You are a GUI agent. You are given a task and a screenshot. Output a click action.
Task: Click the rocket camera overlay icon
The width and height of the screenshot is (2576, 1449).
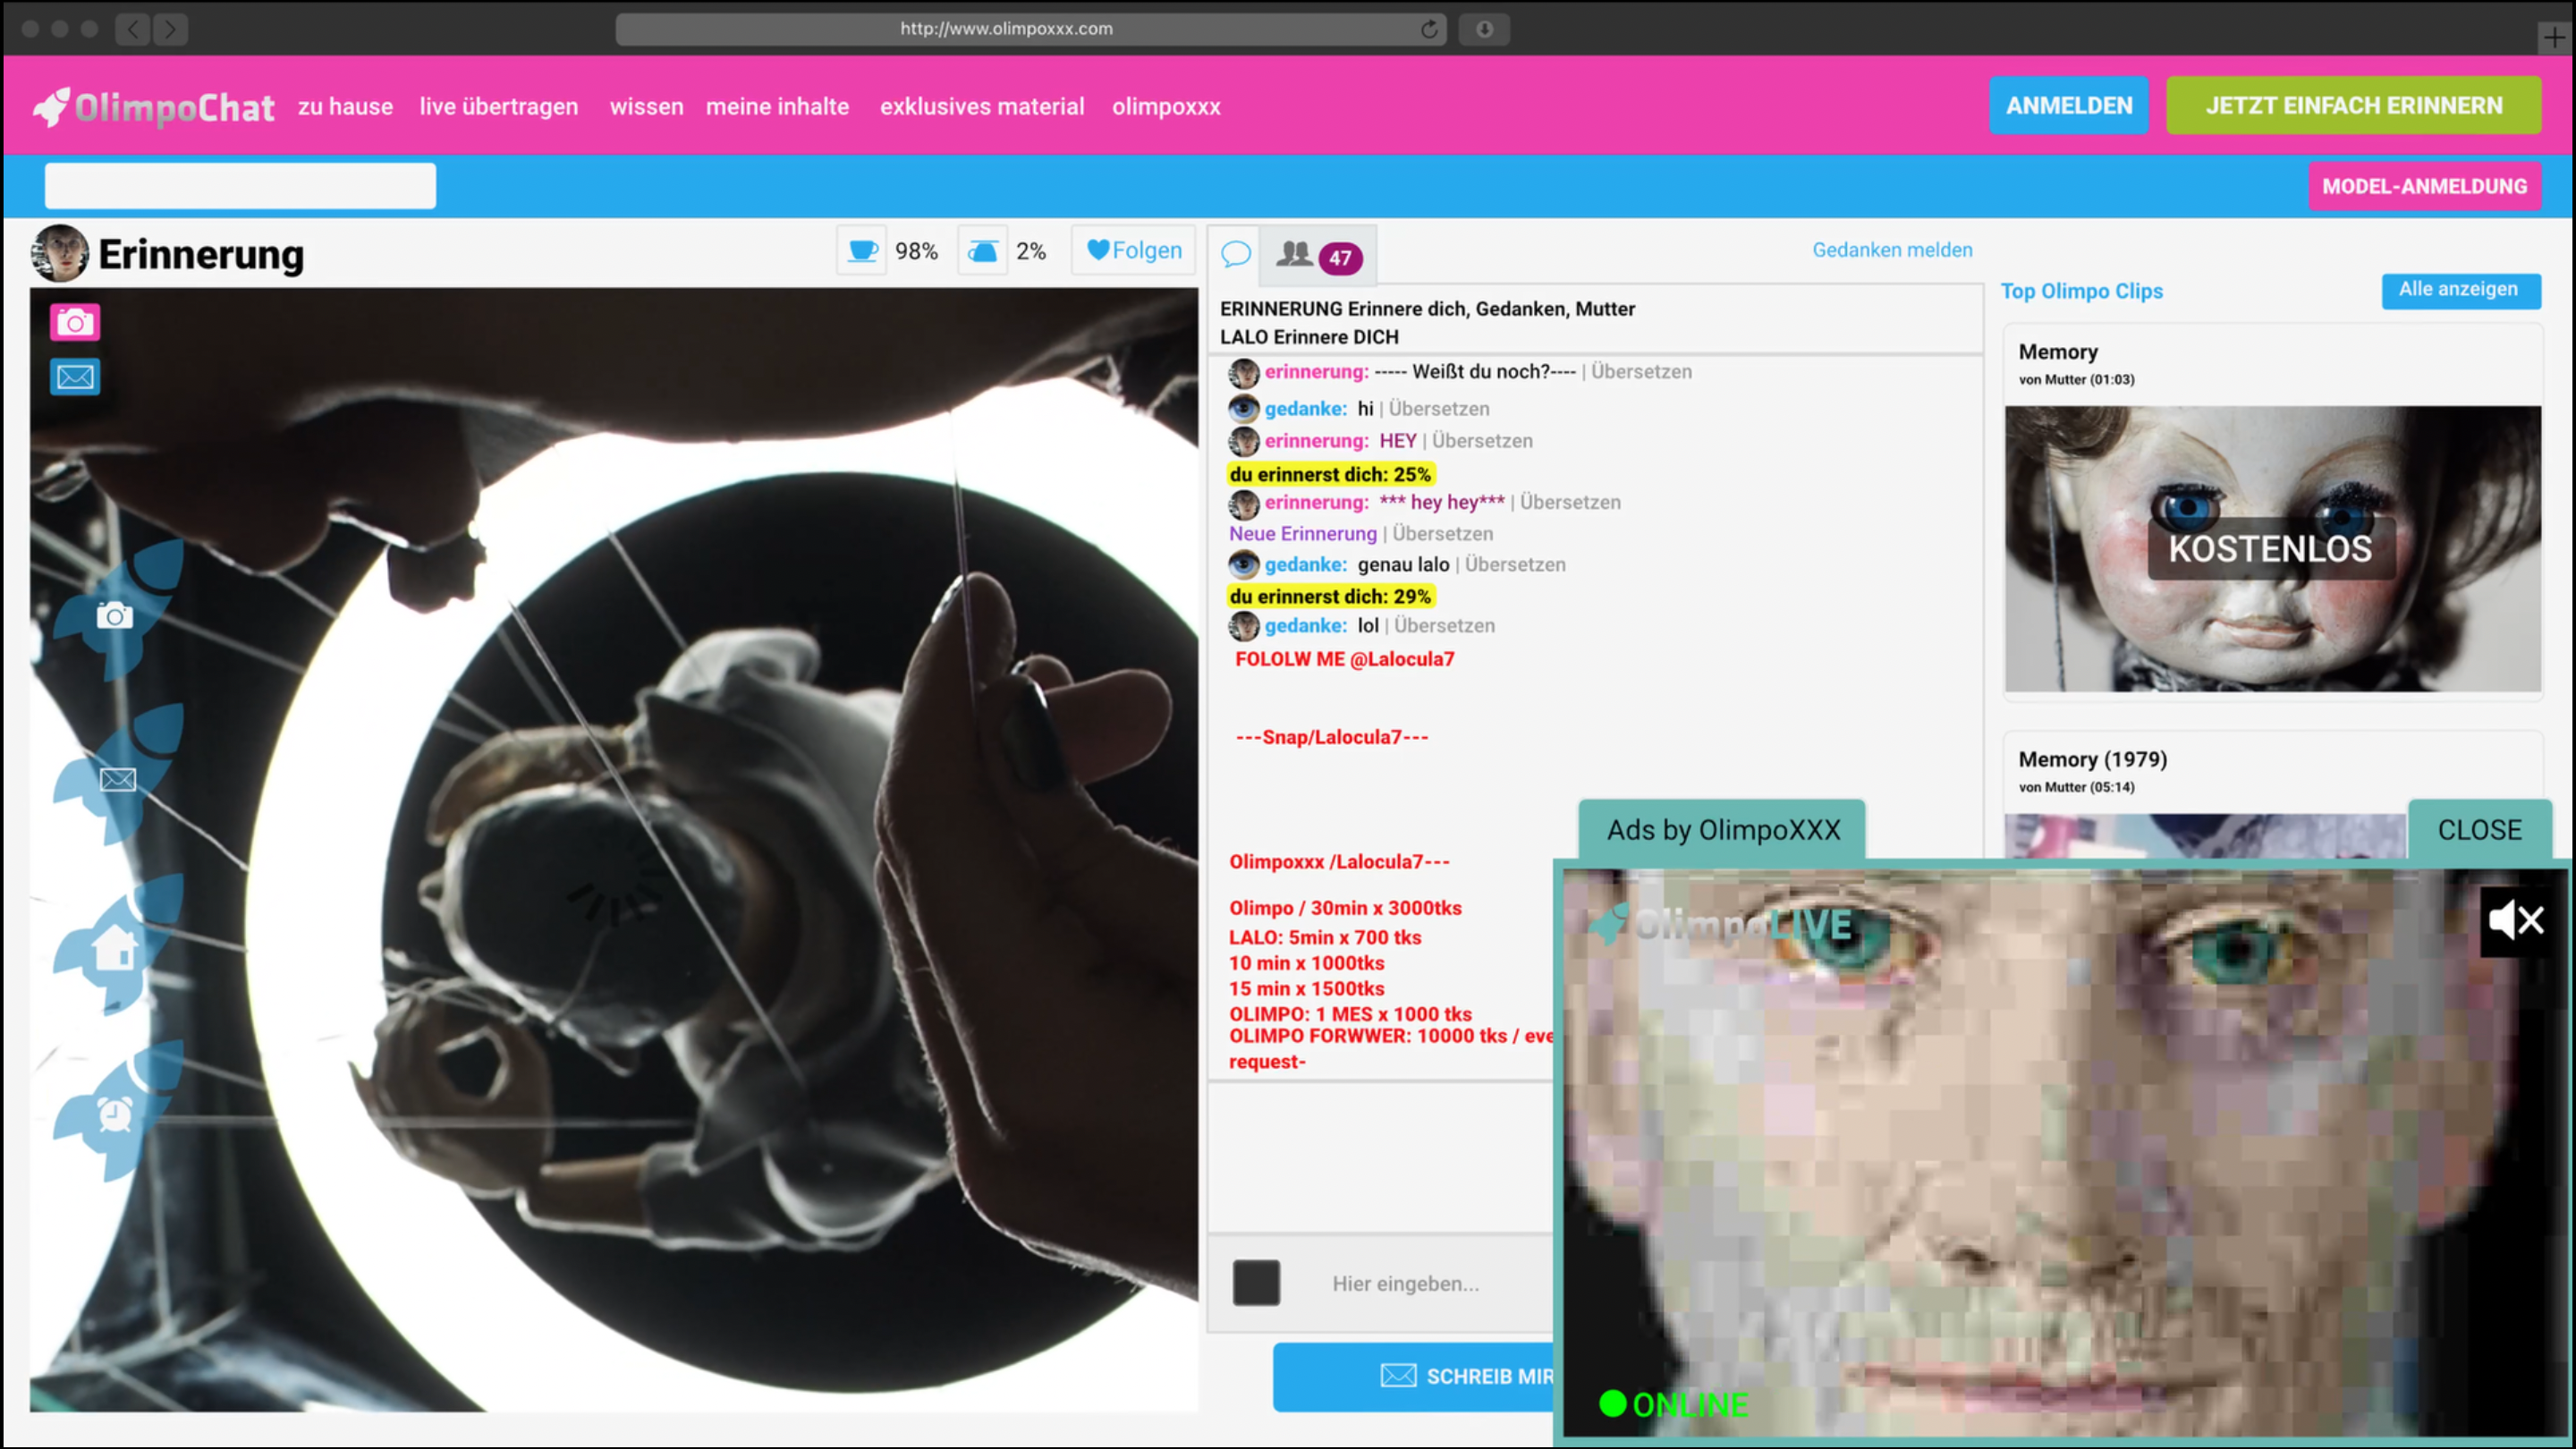click(115, 615)
